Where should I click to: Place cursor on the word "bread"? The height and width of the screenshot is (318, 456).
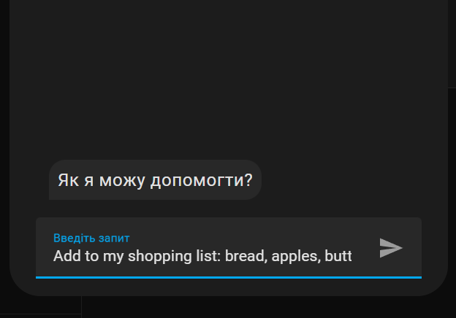[245, 256]
